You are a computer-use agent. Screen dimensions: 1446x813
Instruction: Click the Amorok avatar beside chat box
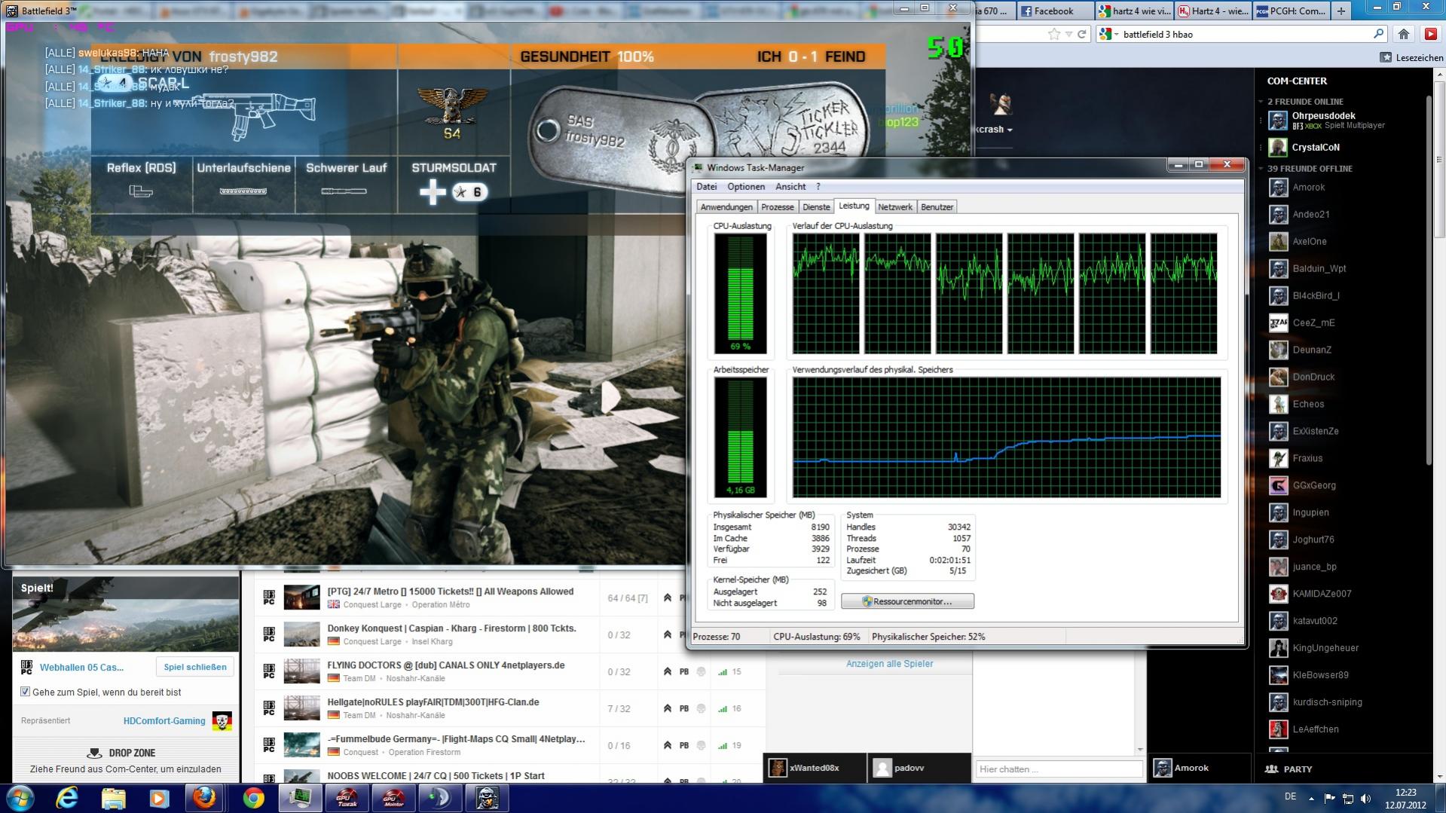pos(1163,768)
